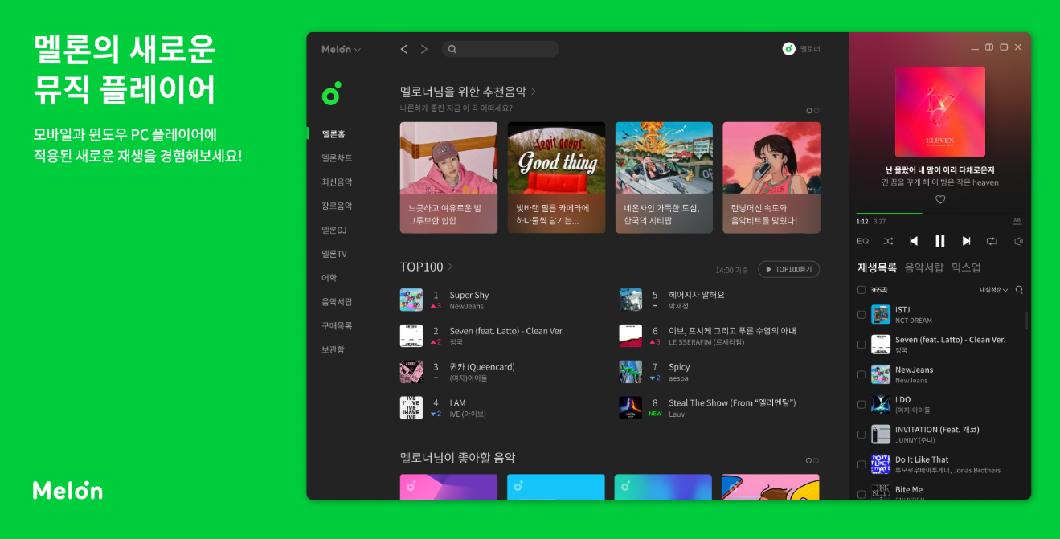Click ISTJ album thumbnail in playlist
The height and width of the screenshot is (539, 1060).
point(881,314)
